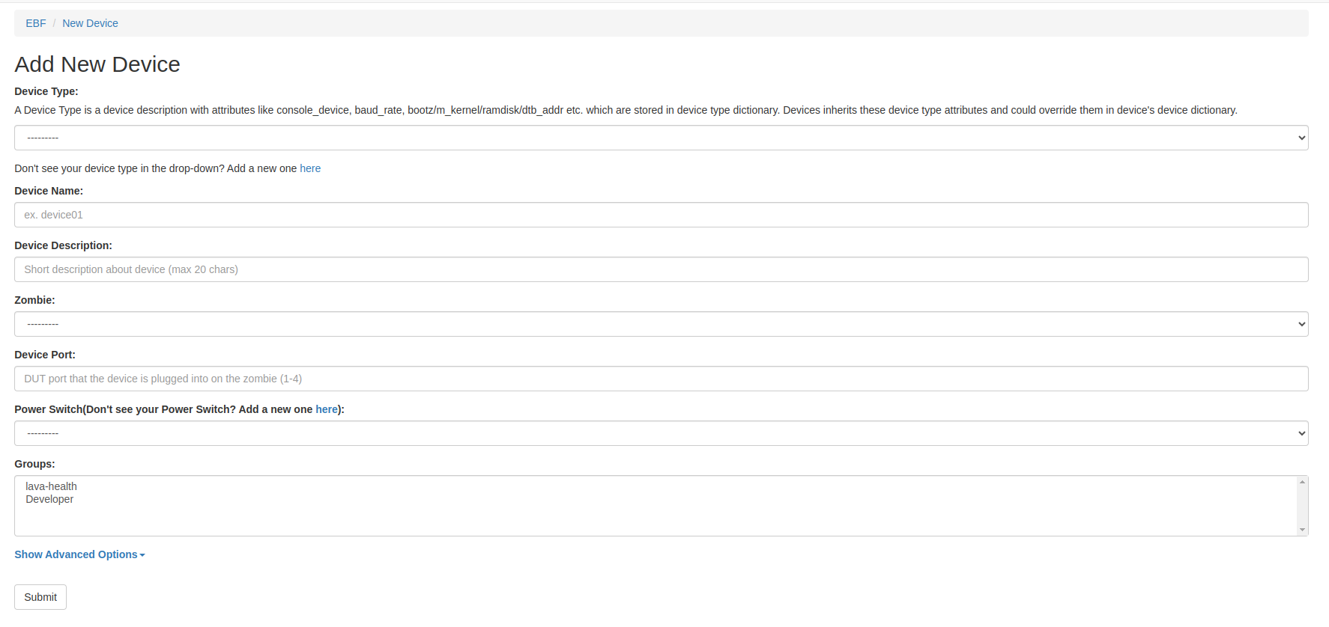The width and height of the screenshot is (1329, 627).
Task: Follow the 'here' link to add a Power Switch
Action: click(327, 409)
